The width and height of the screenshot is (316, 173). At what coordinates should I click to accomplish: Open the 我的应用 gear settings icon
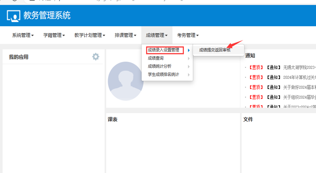tap(95, 57)
